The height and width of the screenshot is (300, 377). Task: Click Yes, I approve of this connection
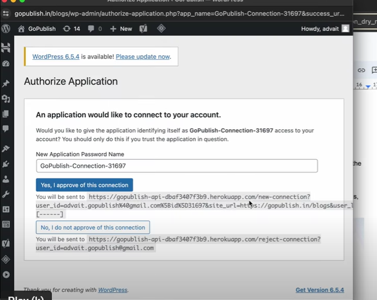(x=84, y=185)
